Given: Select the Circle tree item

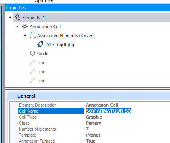Looking at the screenshot, I should click(42, 54).
